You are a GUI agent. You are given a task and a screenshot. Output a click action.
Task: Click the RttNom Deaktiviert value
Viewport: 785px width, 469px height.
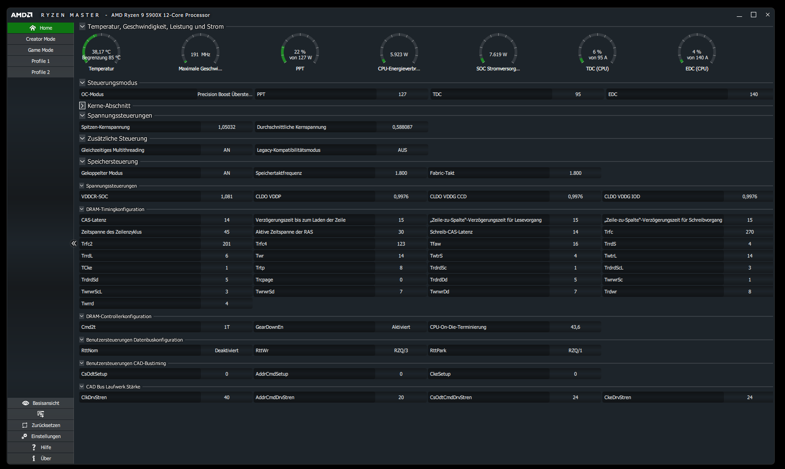pos(227,350)
